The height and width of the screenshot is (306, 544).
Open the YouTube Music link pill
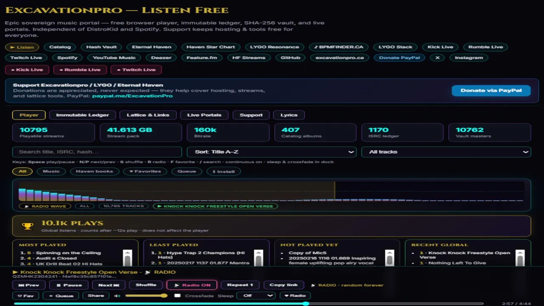[x=114, y=58]
